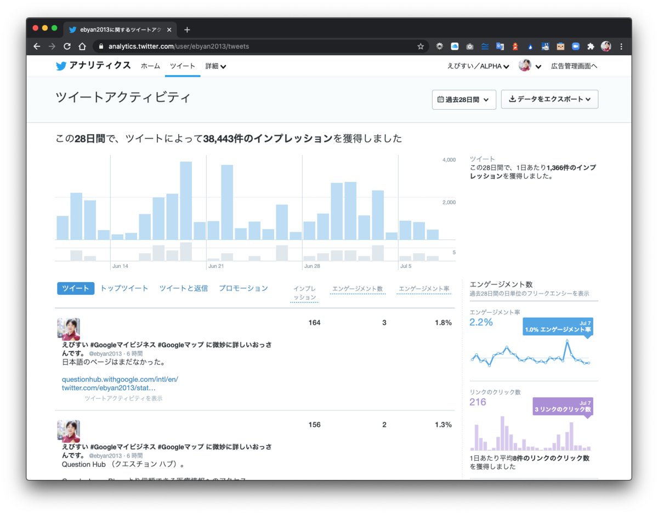The height and width of the screenshot is (515, 658).
Task: Open the browser home page icon
Action: (x=82, y=47)
